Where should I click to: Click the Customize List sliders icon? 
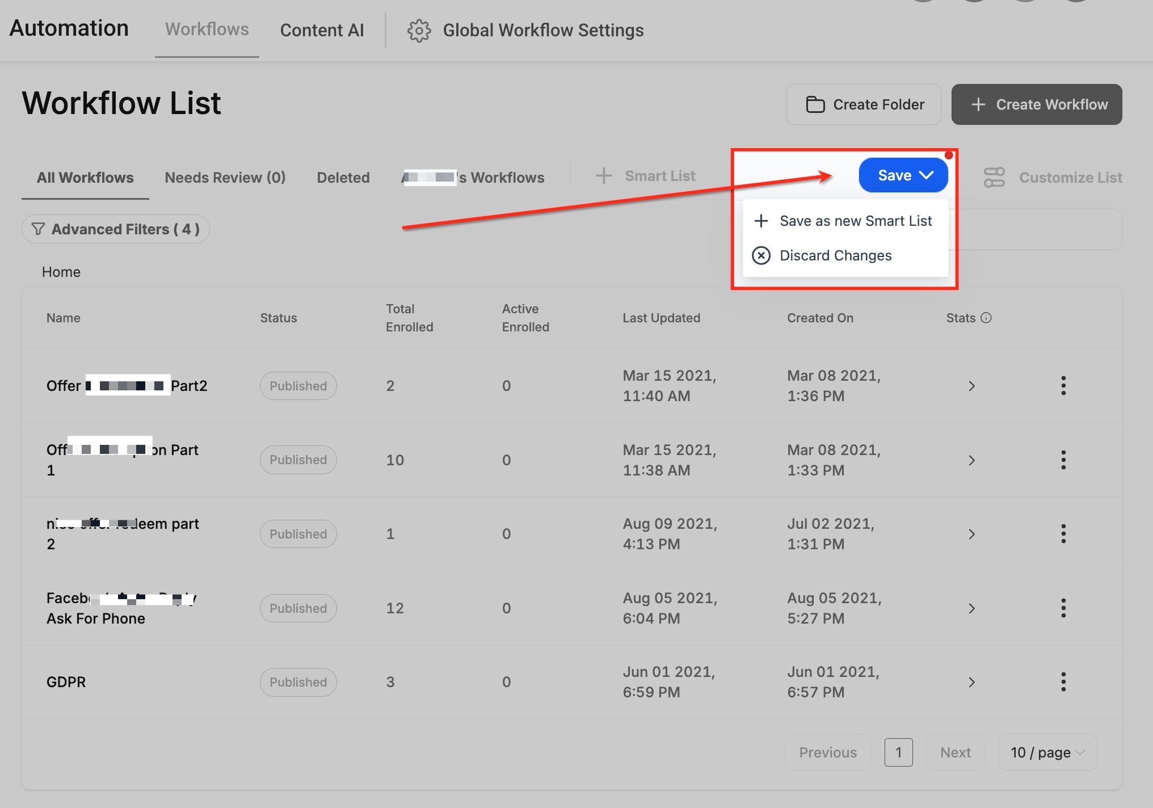pos(994,177)
